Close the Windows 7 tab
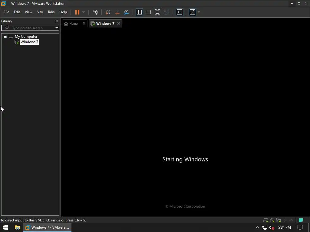The image size is (310, 232). 119,24
